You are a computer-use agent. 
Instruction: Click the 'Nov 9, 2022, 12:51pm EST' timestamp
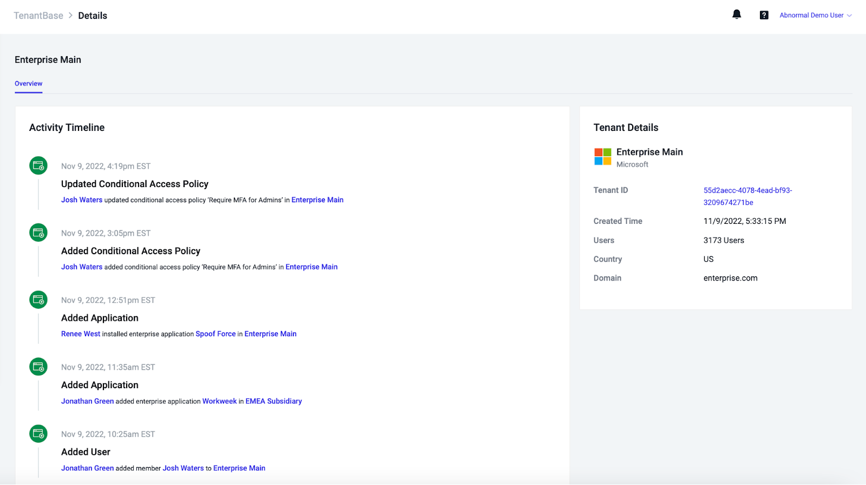tap(108, 301)
